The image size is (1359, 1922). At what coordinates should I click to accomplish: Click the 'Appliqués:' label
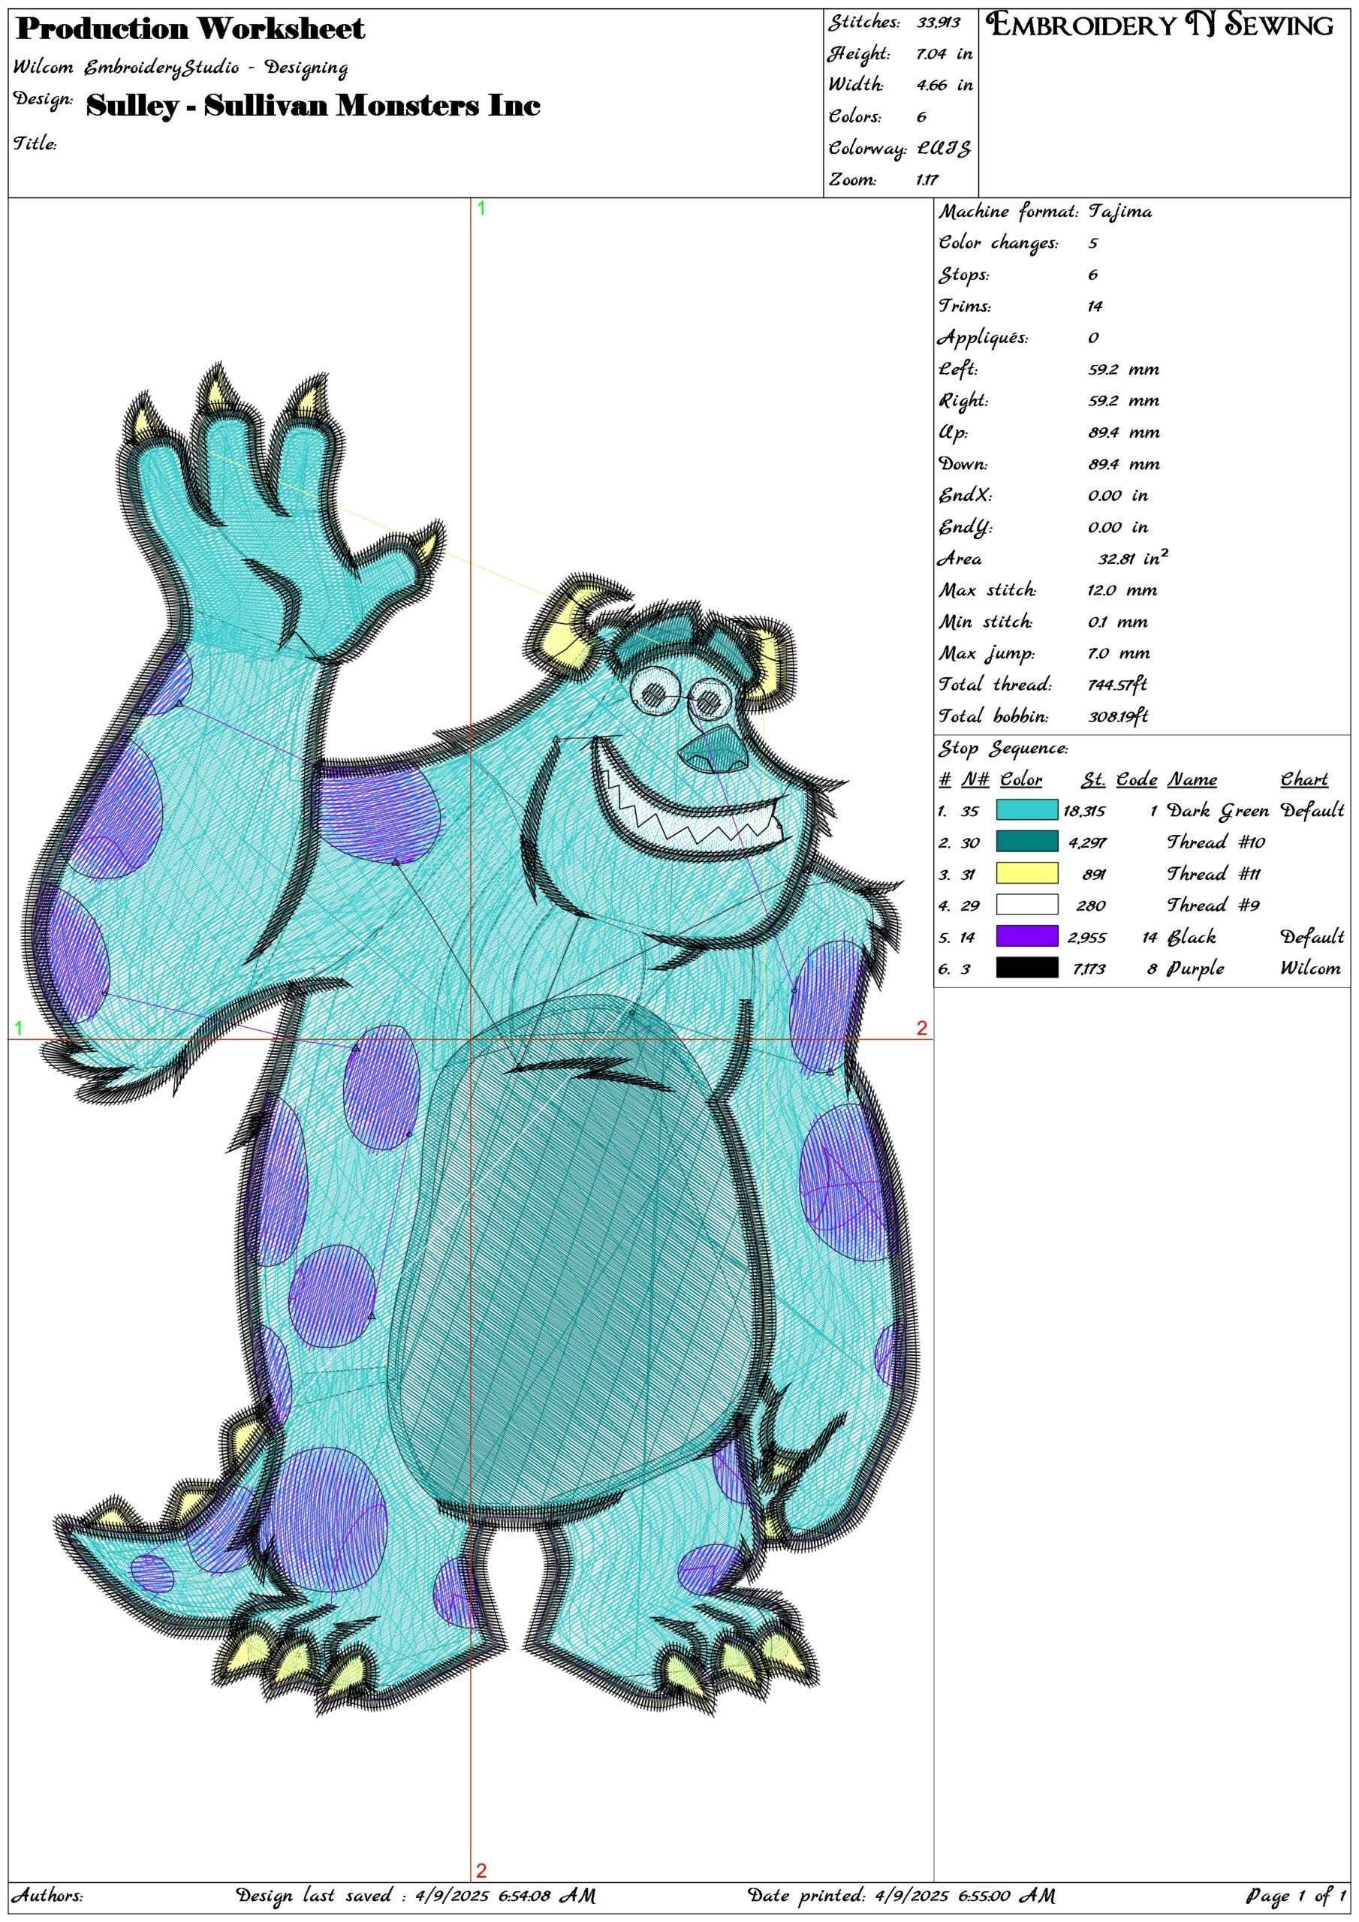pos(982,338)
